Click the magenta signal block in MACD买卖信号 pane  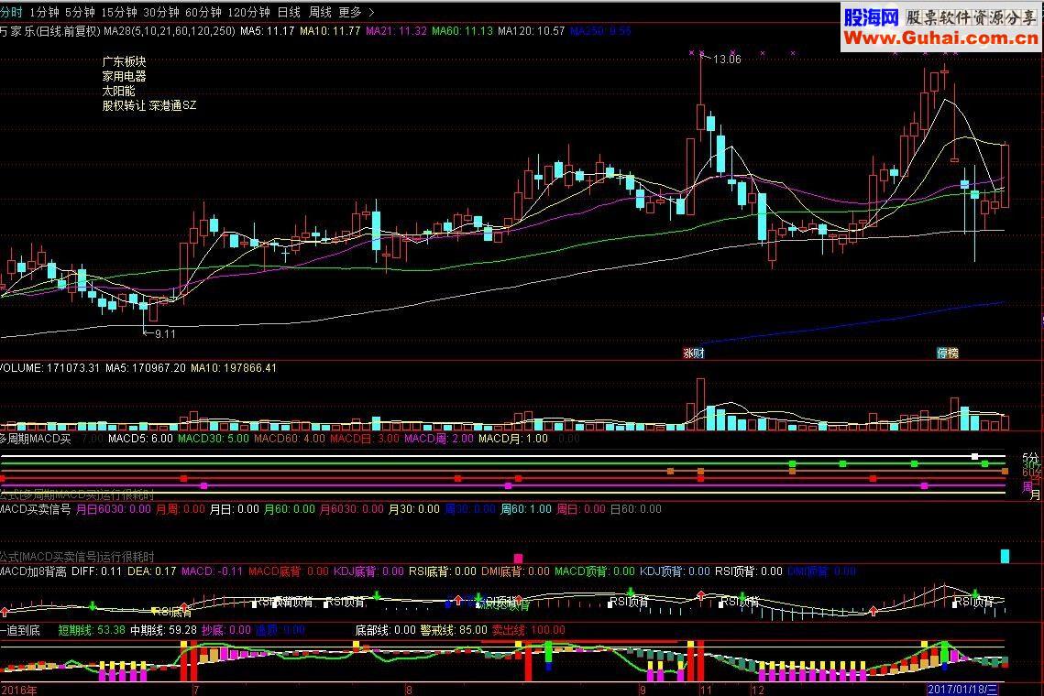(x=518, y=559)
